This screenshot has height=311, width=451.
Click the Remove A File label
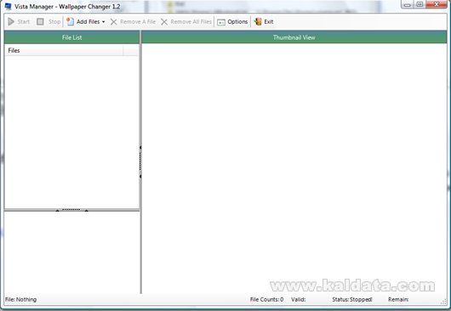138,22
